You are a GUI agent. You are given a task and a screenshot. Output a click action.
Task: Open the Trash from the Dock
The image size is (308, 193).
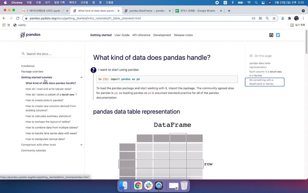point(184,185)
